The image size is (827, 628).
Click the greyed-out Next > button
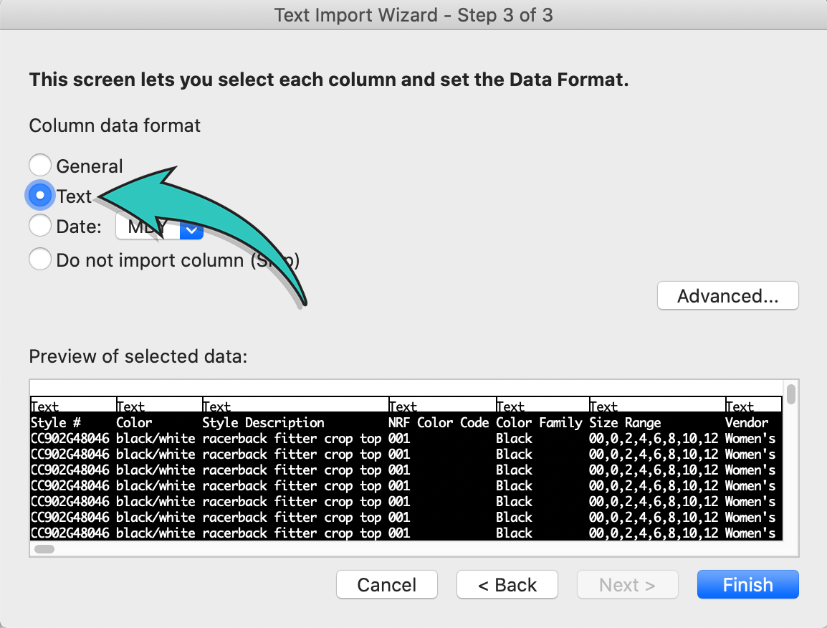click(x=627, y=585)
